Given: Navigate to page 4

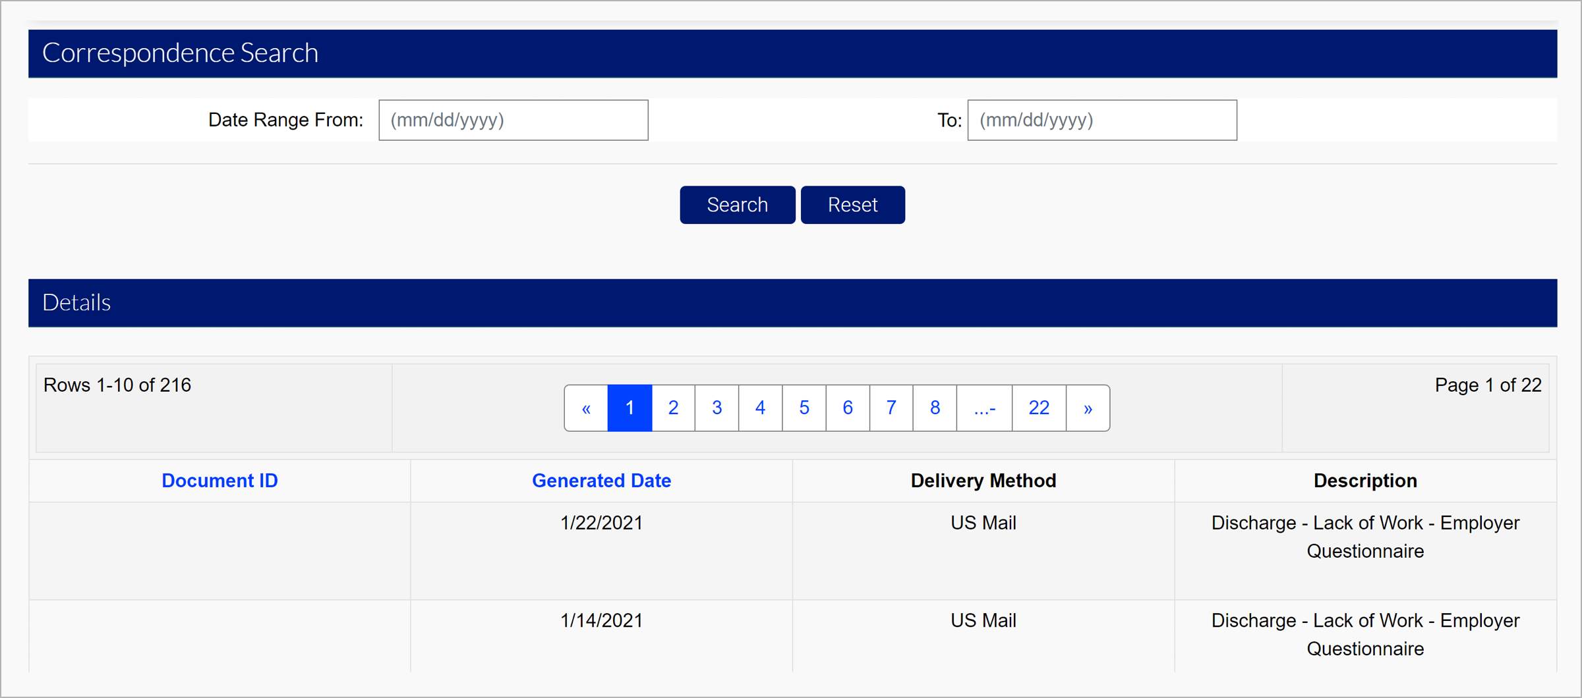Looking at the screenshot, I should point(760,408).
